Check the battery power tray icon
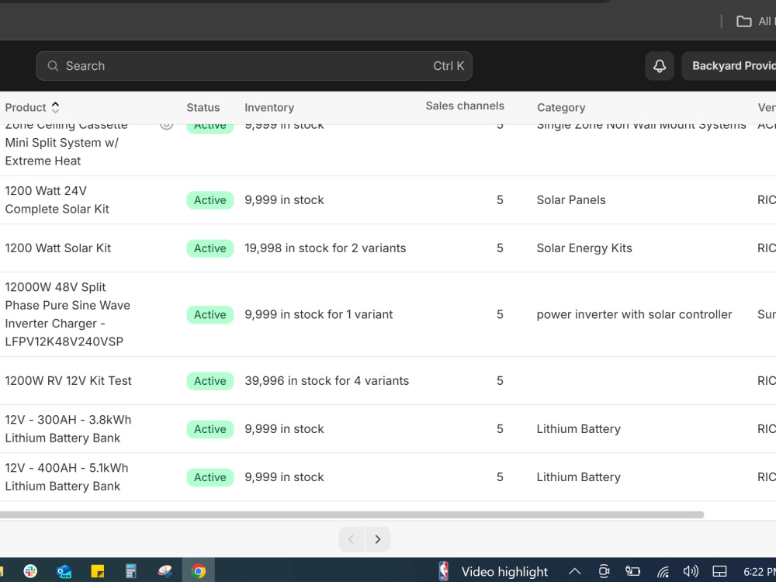776x582 pixels. pos(632,572)
